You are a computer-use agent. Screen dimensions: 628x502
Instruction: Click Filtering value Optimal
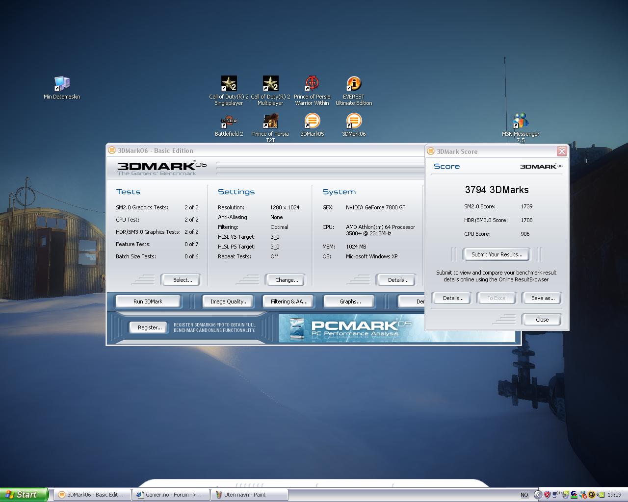point(279,227)
